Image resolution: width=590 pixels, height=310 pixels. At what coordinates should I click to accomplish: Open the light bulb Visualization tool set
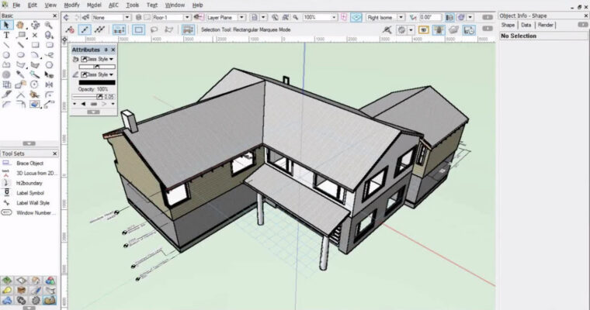[x=7, y=290]
